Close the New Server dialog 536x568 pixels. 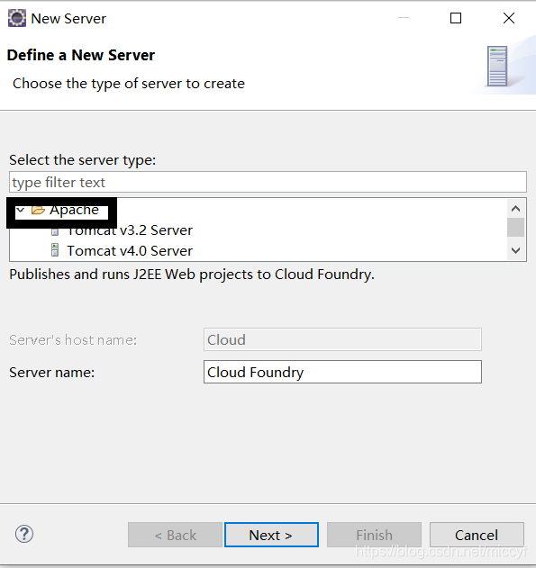coord(509,18)
